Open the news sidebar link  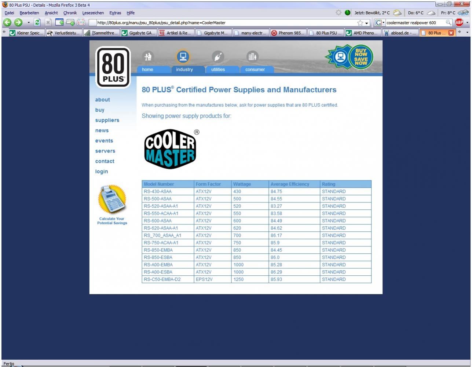tap(102, 131)
